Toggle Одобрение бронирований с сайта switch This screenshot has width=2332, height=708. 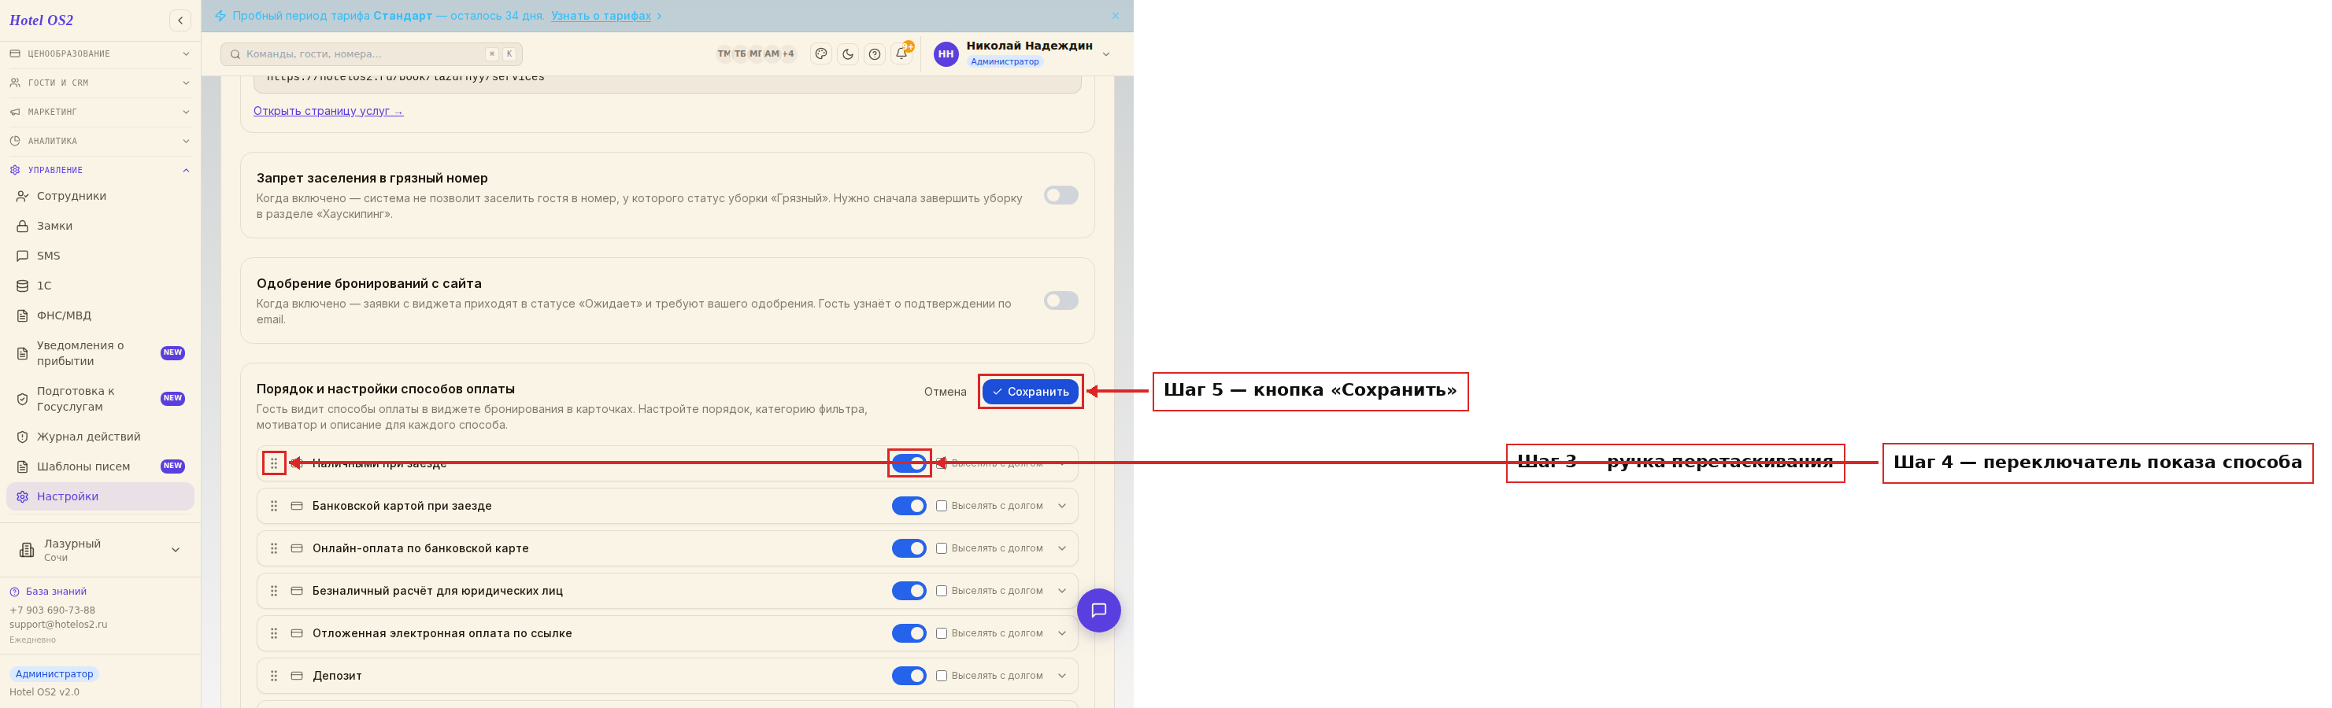point(1060,301)
